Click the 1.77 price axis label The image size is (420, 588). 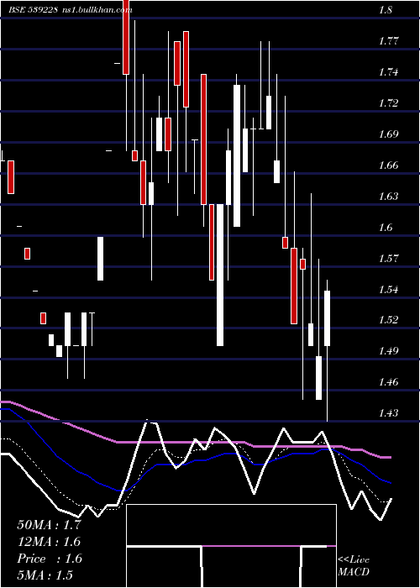[388, 40]
